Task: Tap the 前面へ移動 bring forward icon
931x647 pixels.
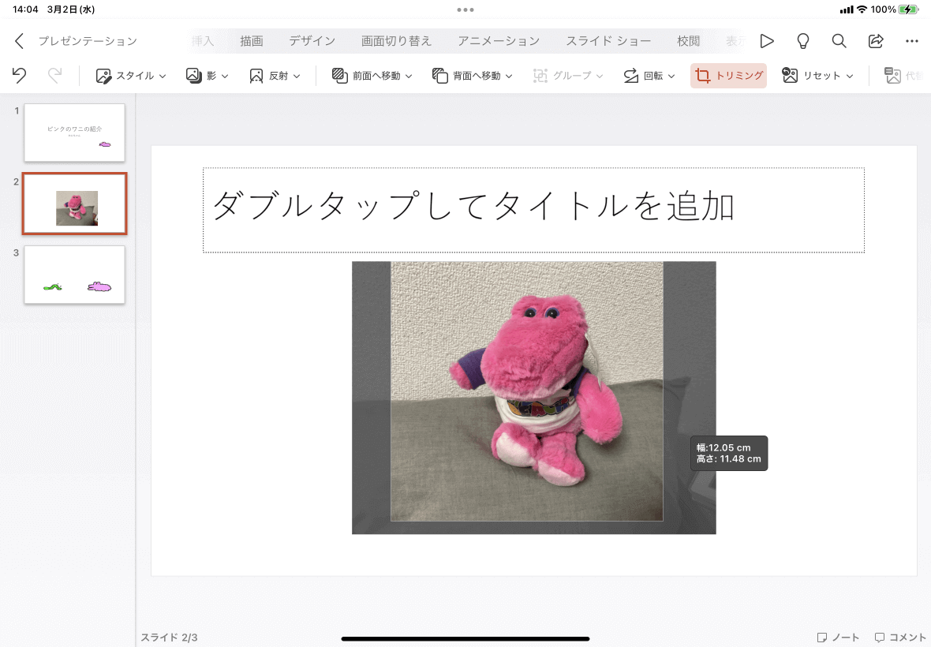Action: 339,76
